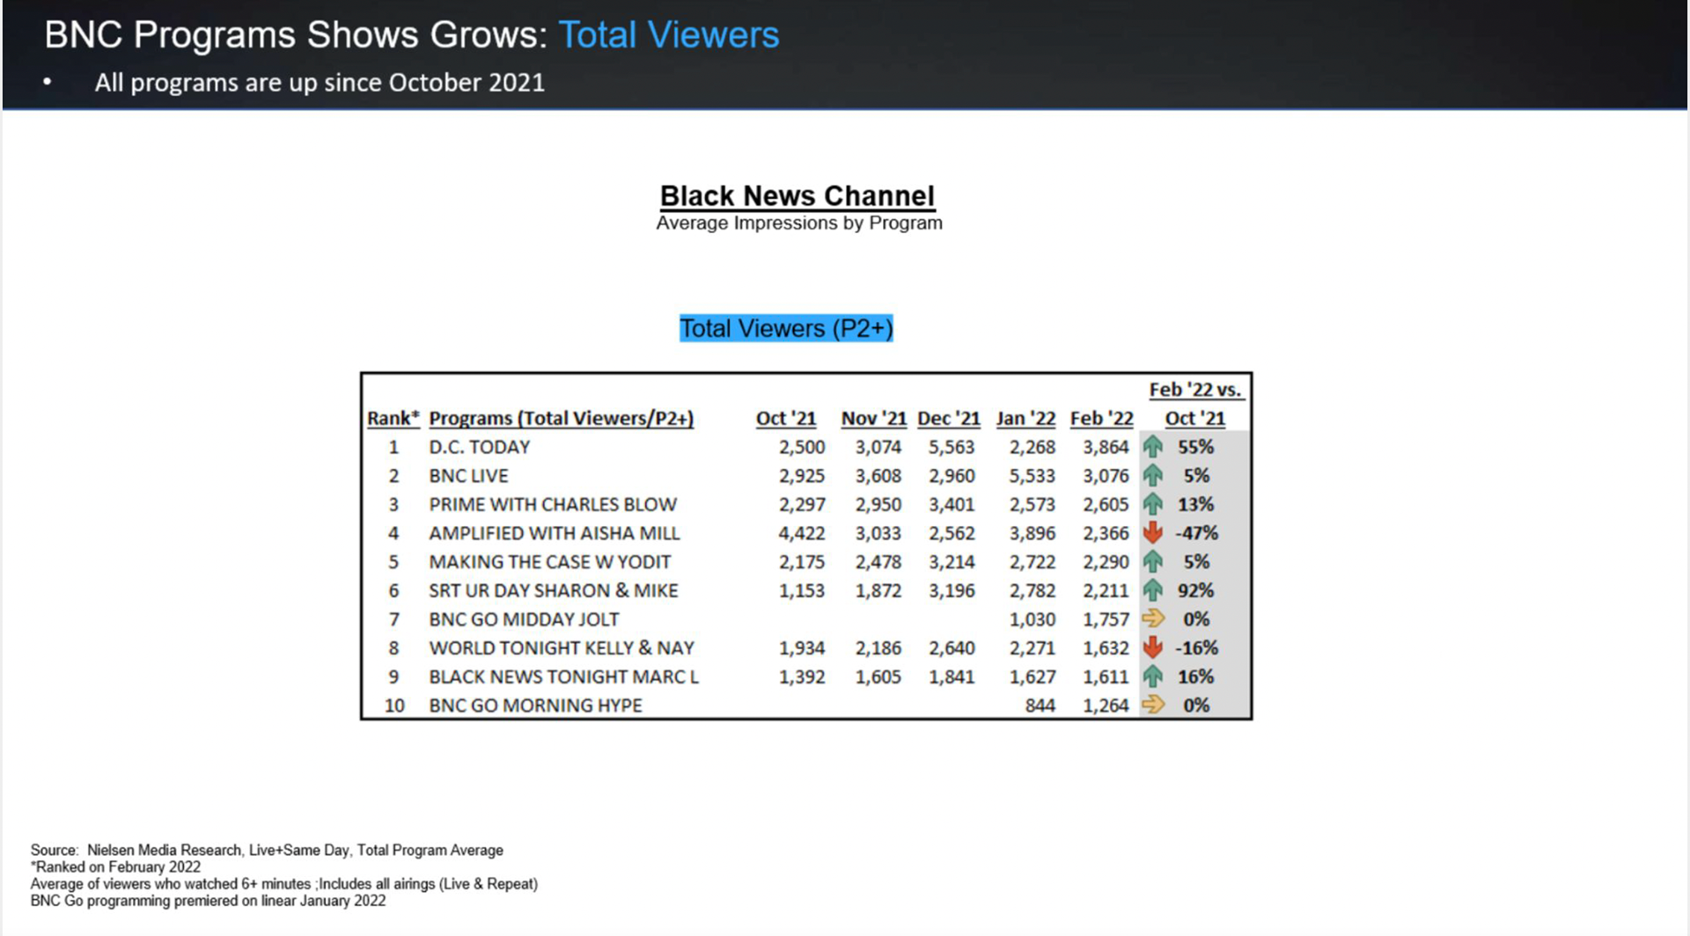This screenshot has height=936, width=1690.
Task: Click 'BNC GO MIDDAY JOLT' program name
Action: click(x=525, y=619)
